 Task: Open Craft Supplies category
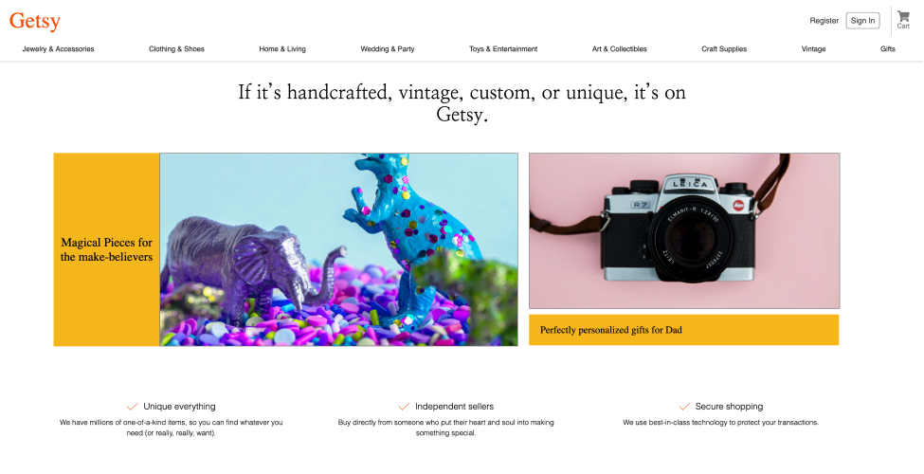[x=724, y=49]
